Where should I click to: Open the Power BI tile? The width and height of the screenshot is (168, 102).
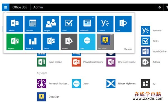tap(33, 42)
